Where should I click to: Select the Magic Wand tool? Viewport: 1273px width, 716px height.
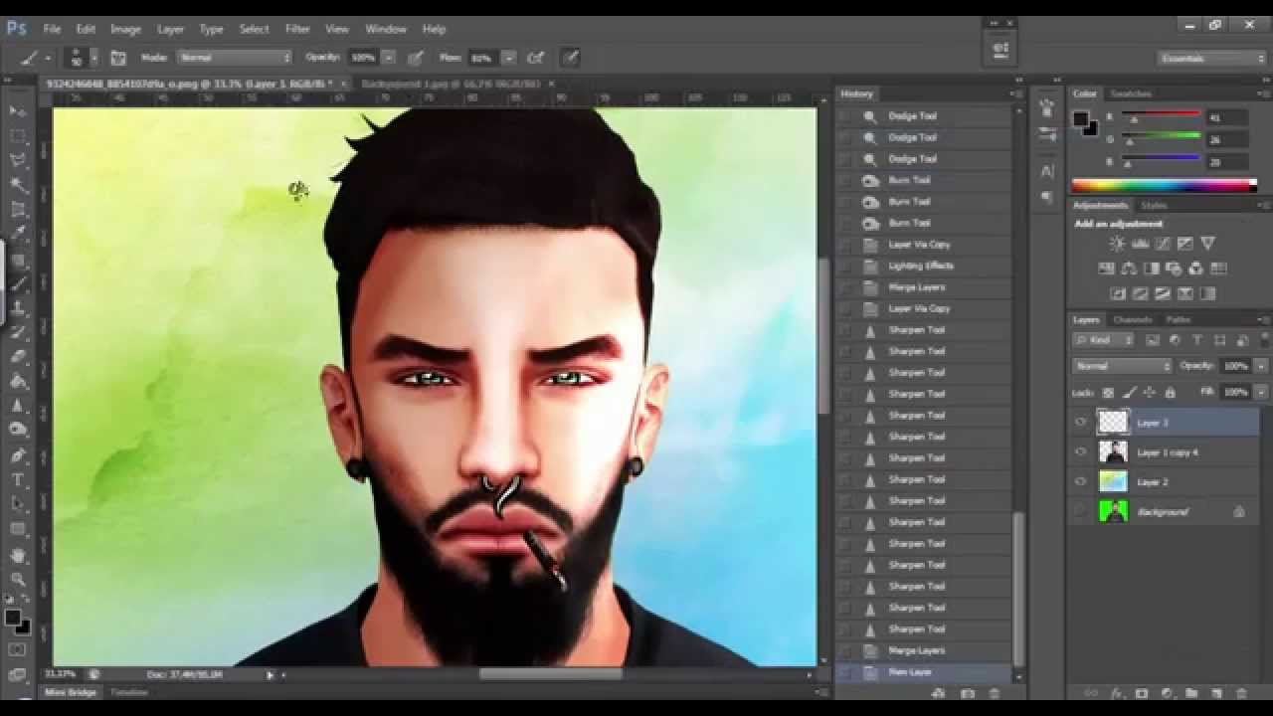[18, 185]
